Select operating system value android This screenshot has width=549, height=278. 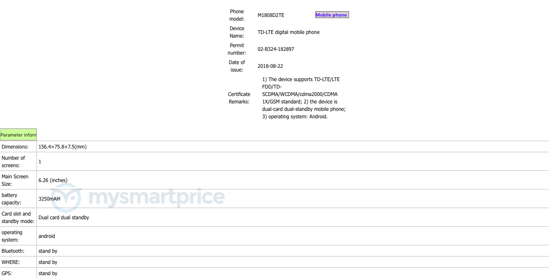46,236
